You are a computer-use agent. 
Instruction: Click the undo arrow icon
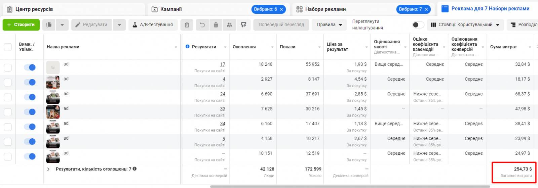(202, 25)
